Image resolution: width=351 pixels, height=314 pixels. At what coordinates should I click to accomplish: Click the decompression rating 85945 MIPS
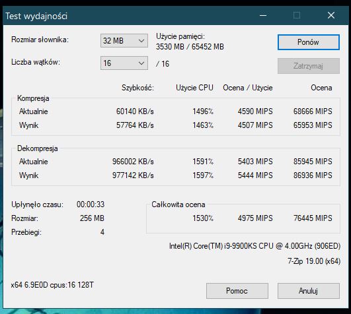coord(313,161)
